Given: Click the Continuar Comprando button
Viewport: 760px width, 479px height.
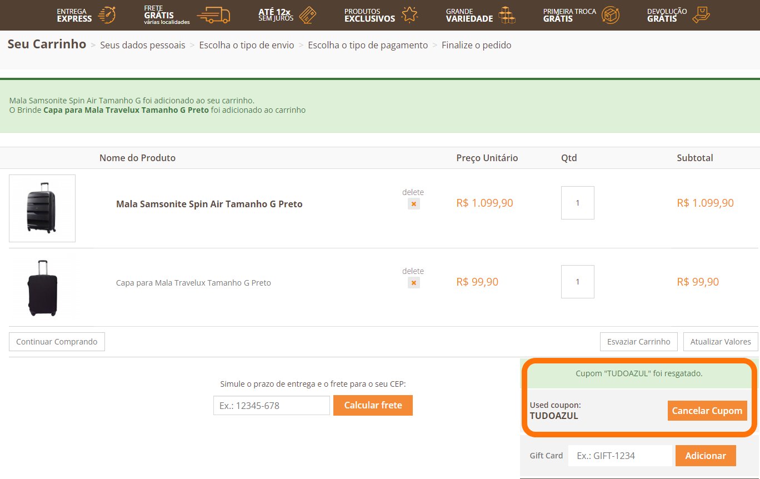Looking at the screenshot, I should coord(57,342).
